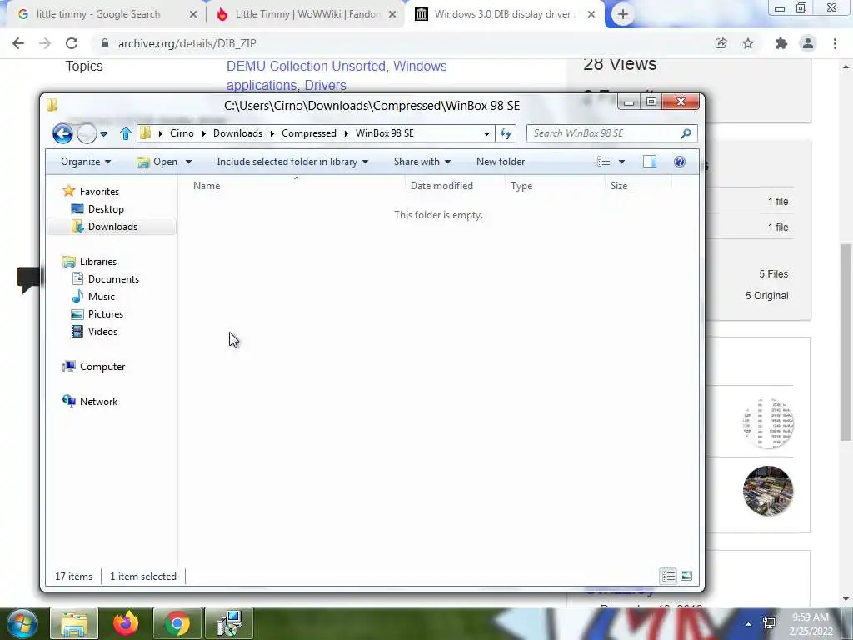Change the view with the view icon
853x640 pixels.
point(603,162)
